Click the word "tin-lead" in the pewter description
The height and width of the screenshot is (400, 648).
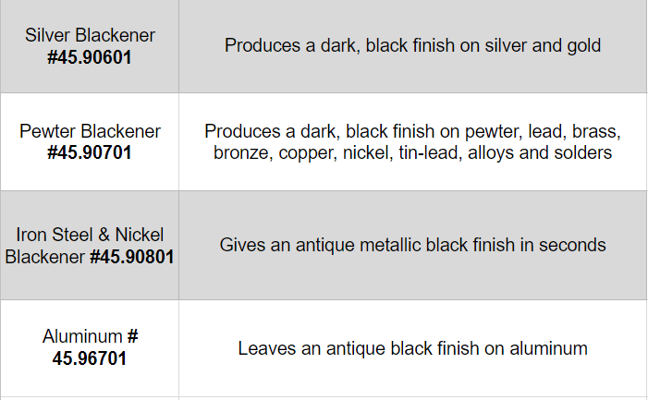click(429, 152)
